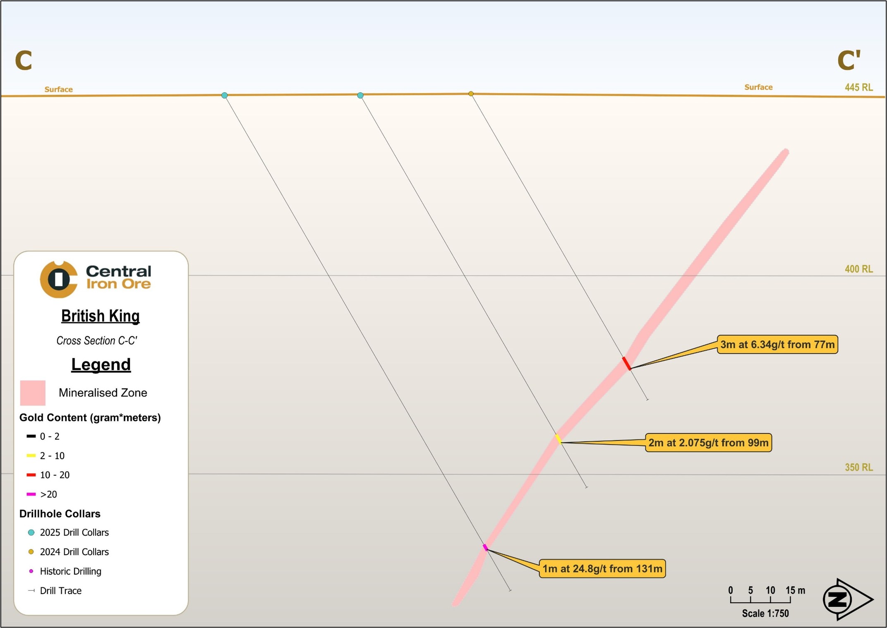This screenshot has height=628, width=887.
Task: Click the '3m at 6.34g/t from 77m' callout
Action: pyautogui.click(x=777, y=345)
